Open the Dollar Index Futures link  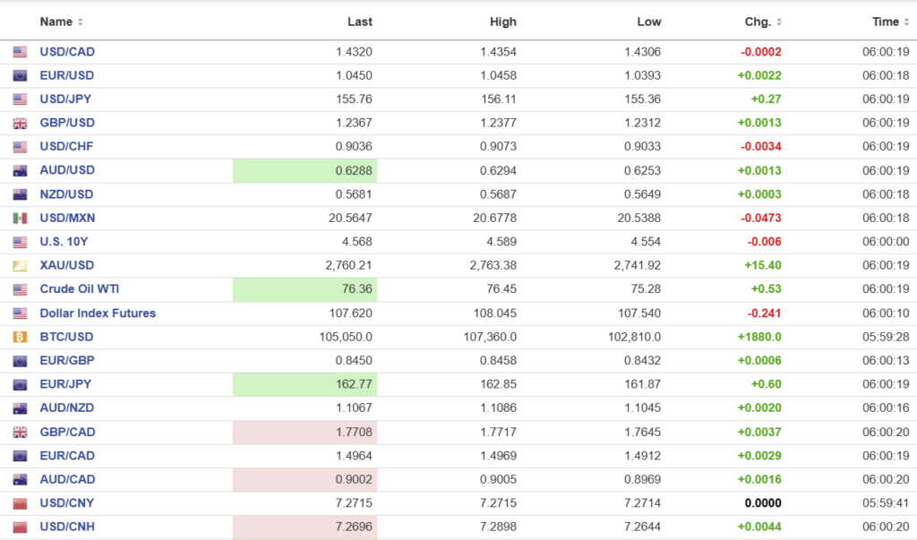click(98, 313)
